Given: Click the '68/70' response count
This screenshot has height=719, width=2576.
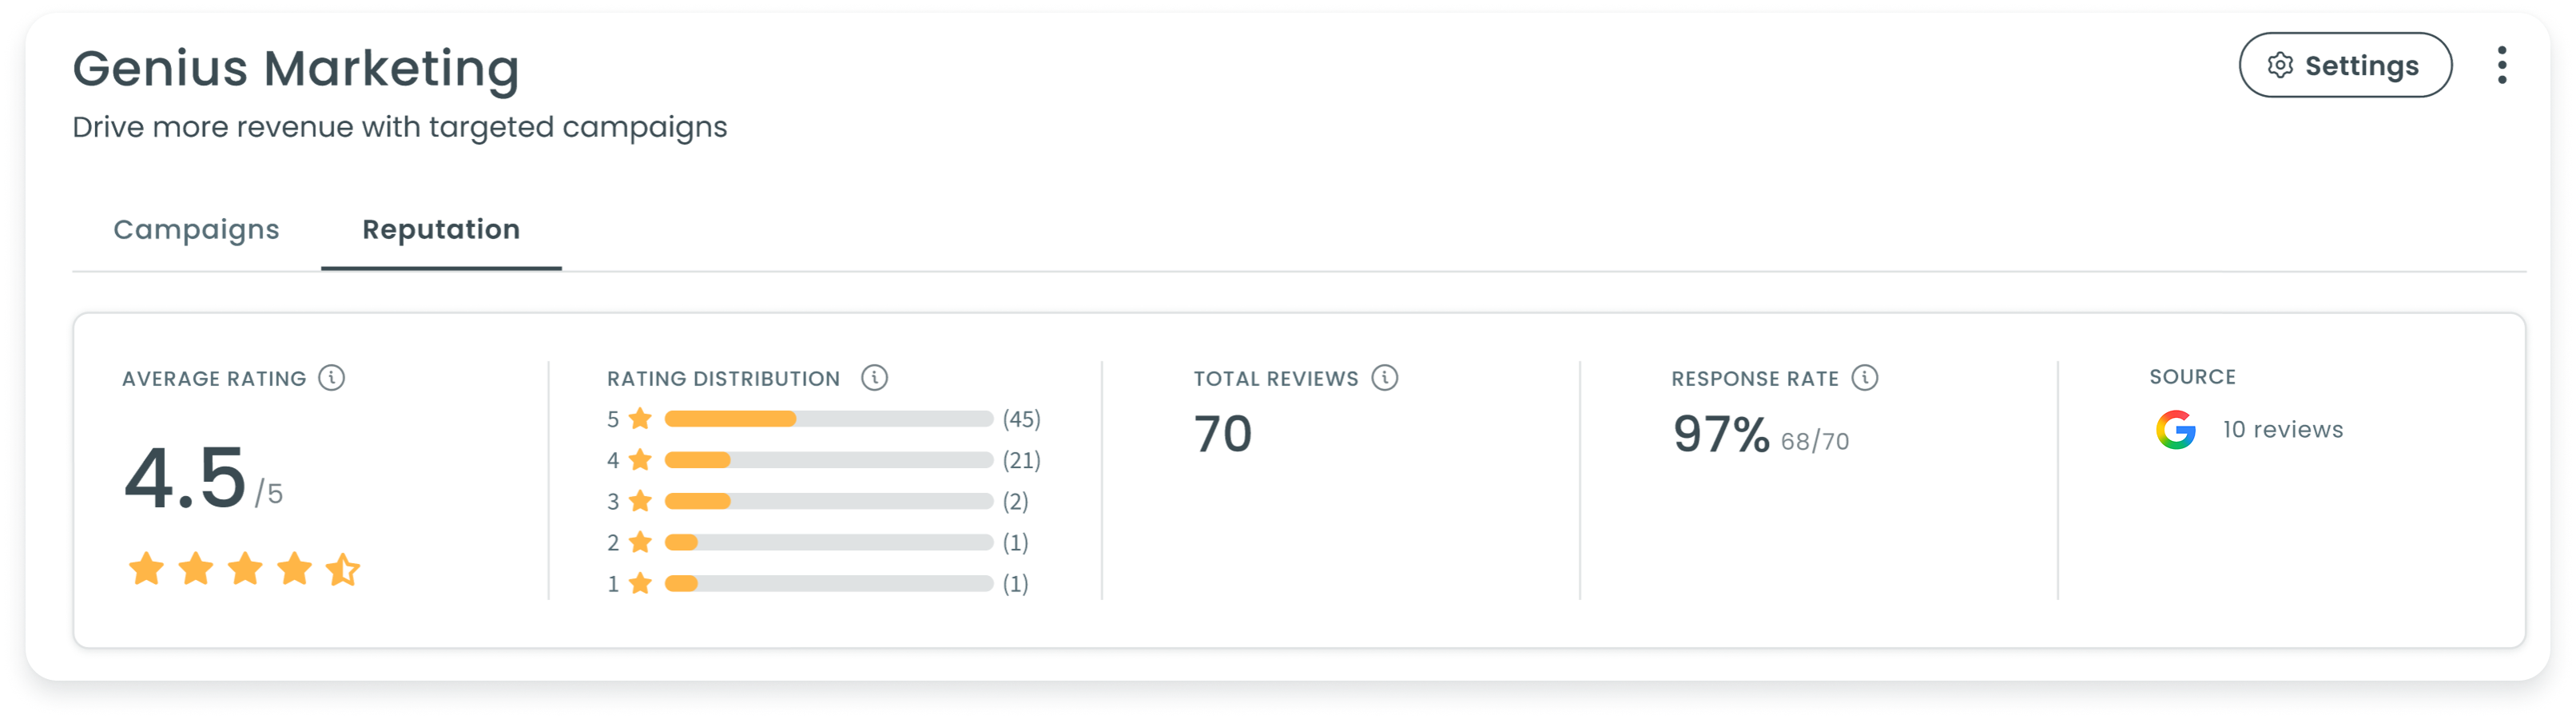Looking at the screenshot, I should pos(1815,441).
